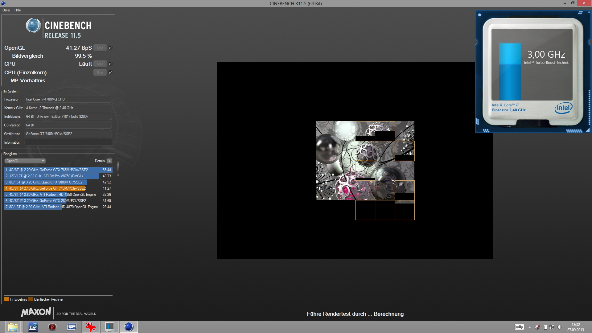This screenshot has width=592, height=333.
Task: Select your result GeForce GT 740M row
Action: tap(58, 188)
